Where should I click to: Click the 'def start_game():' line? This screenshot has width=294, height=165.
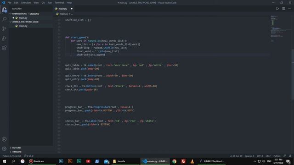[x=77, y=38]
